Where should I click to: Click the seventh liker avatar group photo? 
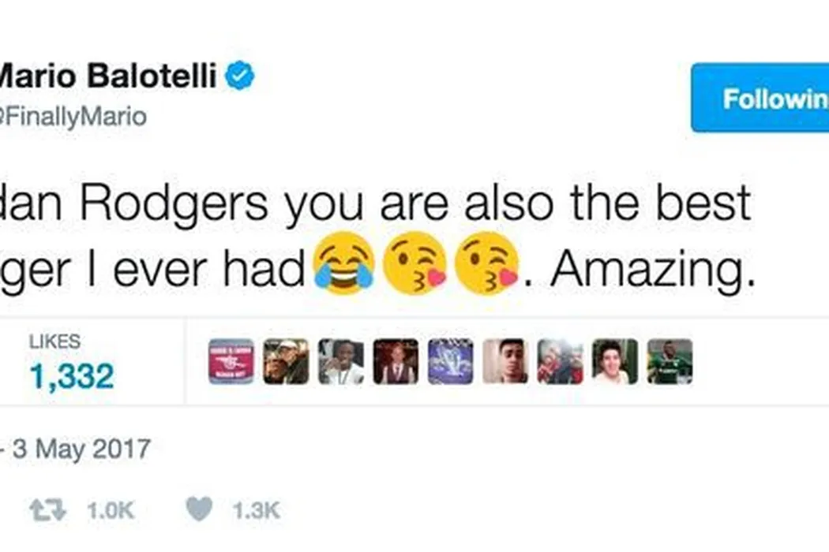tap(560, 362)
